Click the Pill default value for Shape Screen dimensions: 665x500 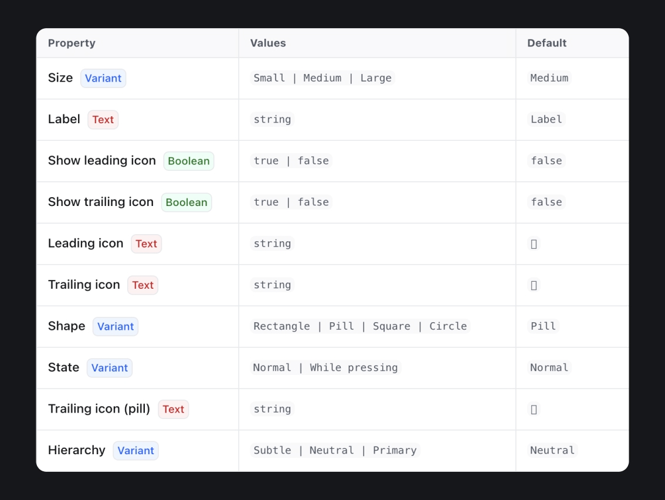543,326
